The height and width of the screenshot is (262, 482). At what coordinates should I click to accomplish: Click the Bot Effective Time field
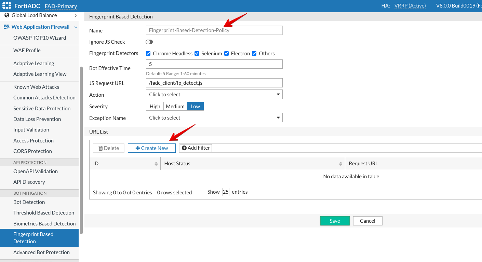click(214, 64)
